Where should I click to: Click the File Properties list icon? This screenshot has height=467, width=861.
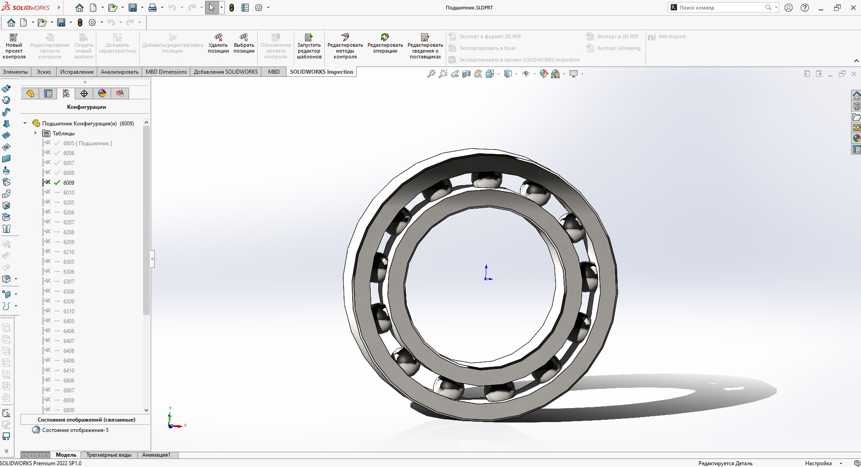coord(245,8)
